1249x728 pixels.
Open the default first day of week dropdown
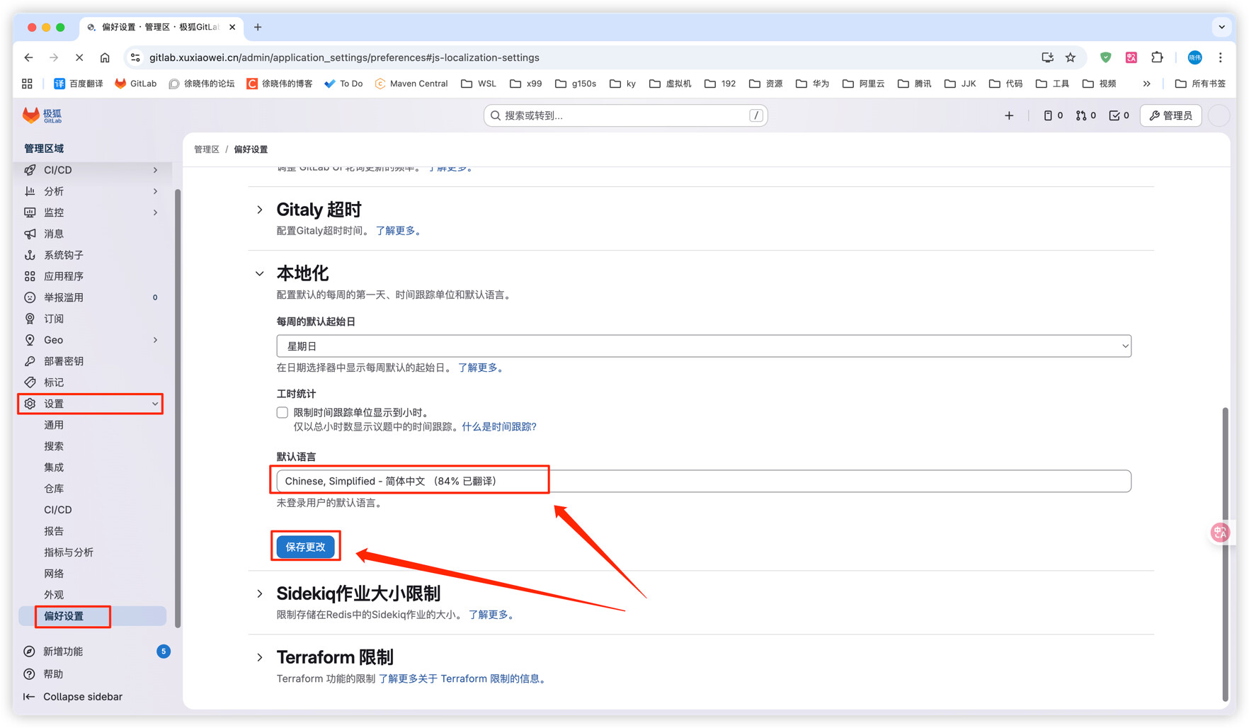coord(703,346)
